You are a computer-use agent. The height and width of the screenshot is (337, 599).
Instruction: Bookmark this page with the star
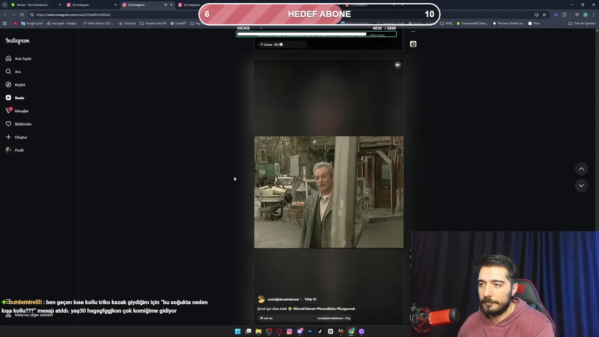544,15
